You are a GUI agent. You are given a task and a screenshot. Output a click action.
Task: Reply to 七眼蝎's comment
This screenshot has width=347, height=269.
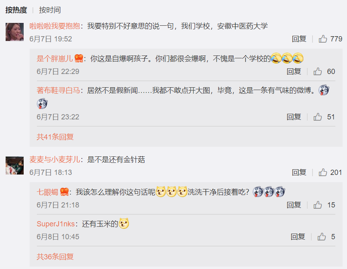pyautogui.click(x=294, y=205)
